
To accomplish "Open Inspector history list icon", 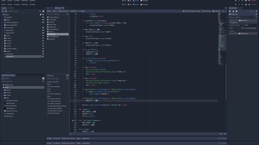I will (x=256, y=11).
